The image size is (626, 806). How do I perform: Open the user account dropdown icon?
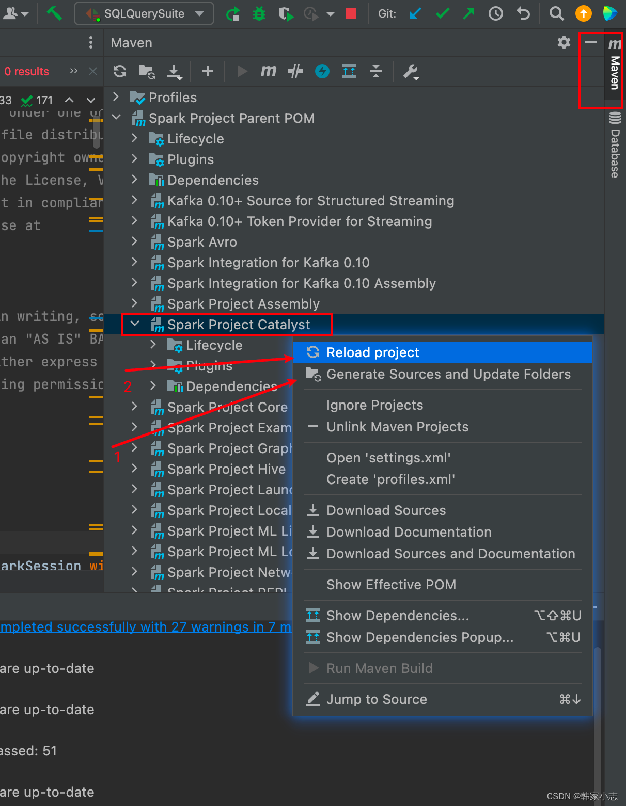15,13
